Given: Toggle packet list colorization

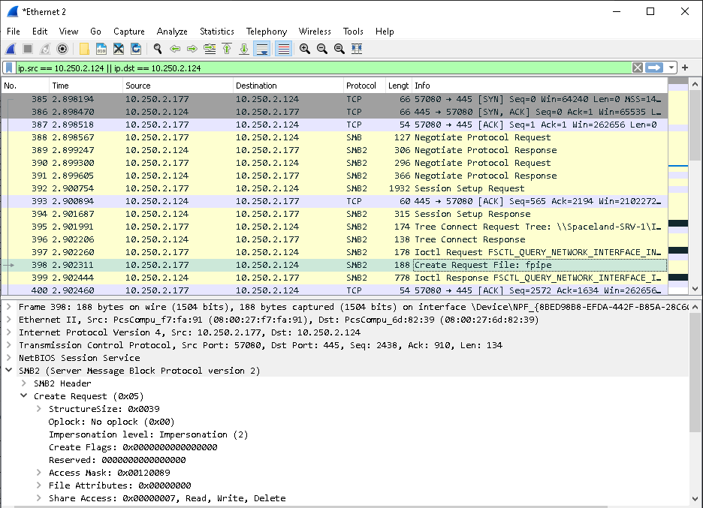Looking at the screenshot, I should pos(284,49).
